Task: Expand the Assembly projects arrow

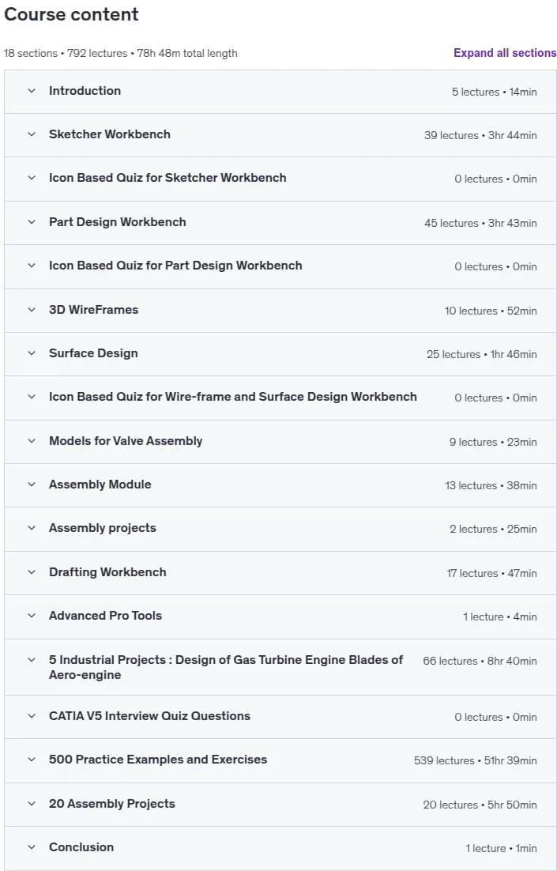Action: (32, 528)
